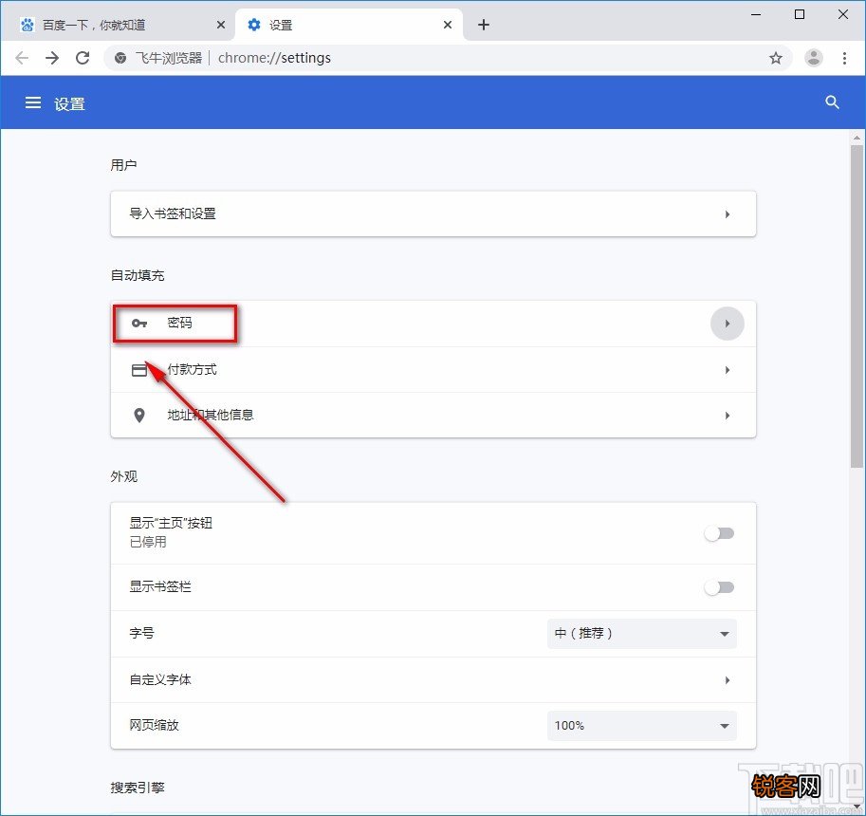Open a new browser tab
866x816 pixels.
pyautogui.click(x=484, y=24)
